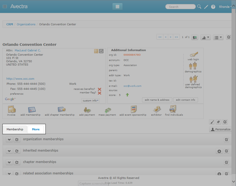Click edit contact info button

coord(185,100)
